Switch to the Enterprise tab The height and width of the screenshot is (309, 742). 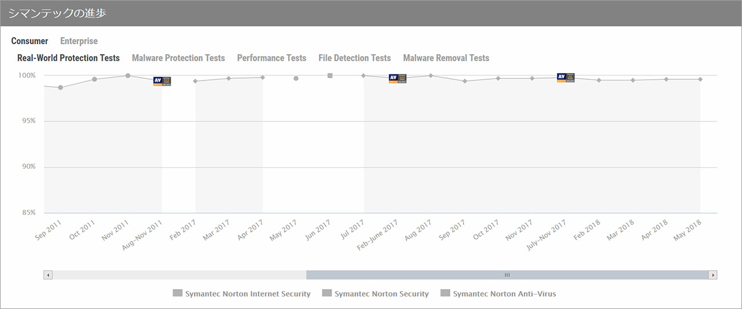click(x=79, y=41)
